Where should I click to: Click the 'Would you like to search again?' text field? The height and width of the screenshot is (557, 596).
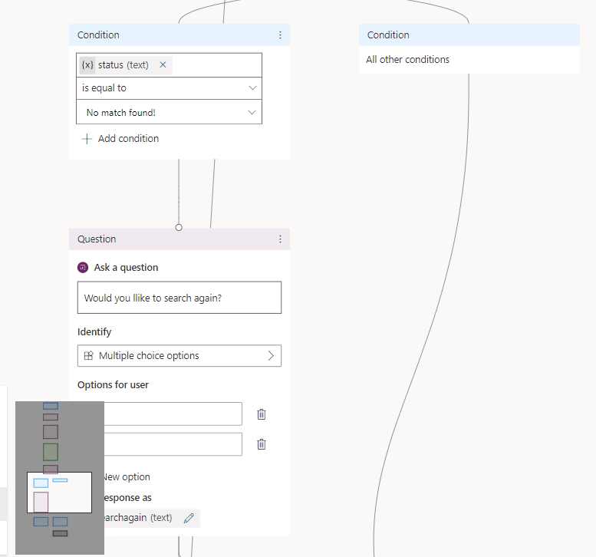(x=179, y=298)
